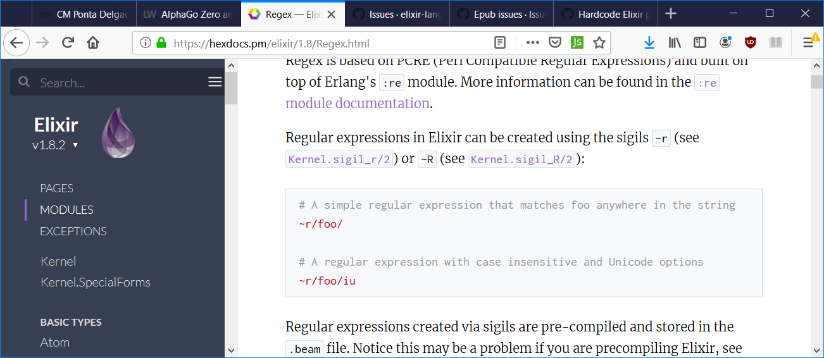Show site information for hexdocs.pm
This screenshot has height=358, width=824.
pyautogui.click(x=145, y=43)
